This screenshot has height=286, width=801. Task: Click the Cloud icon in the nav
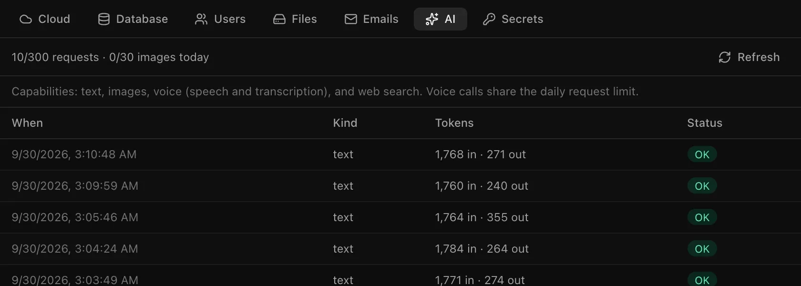point(26,19)
